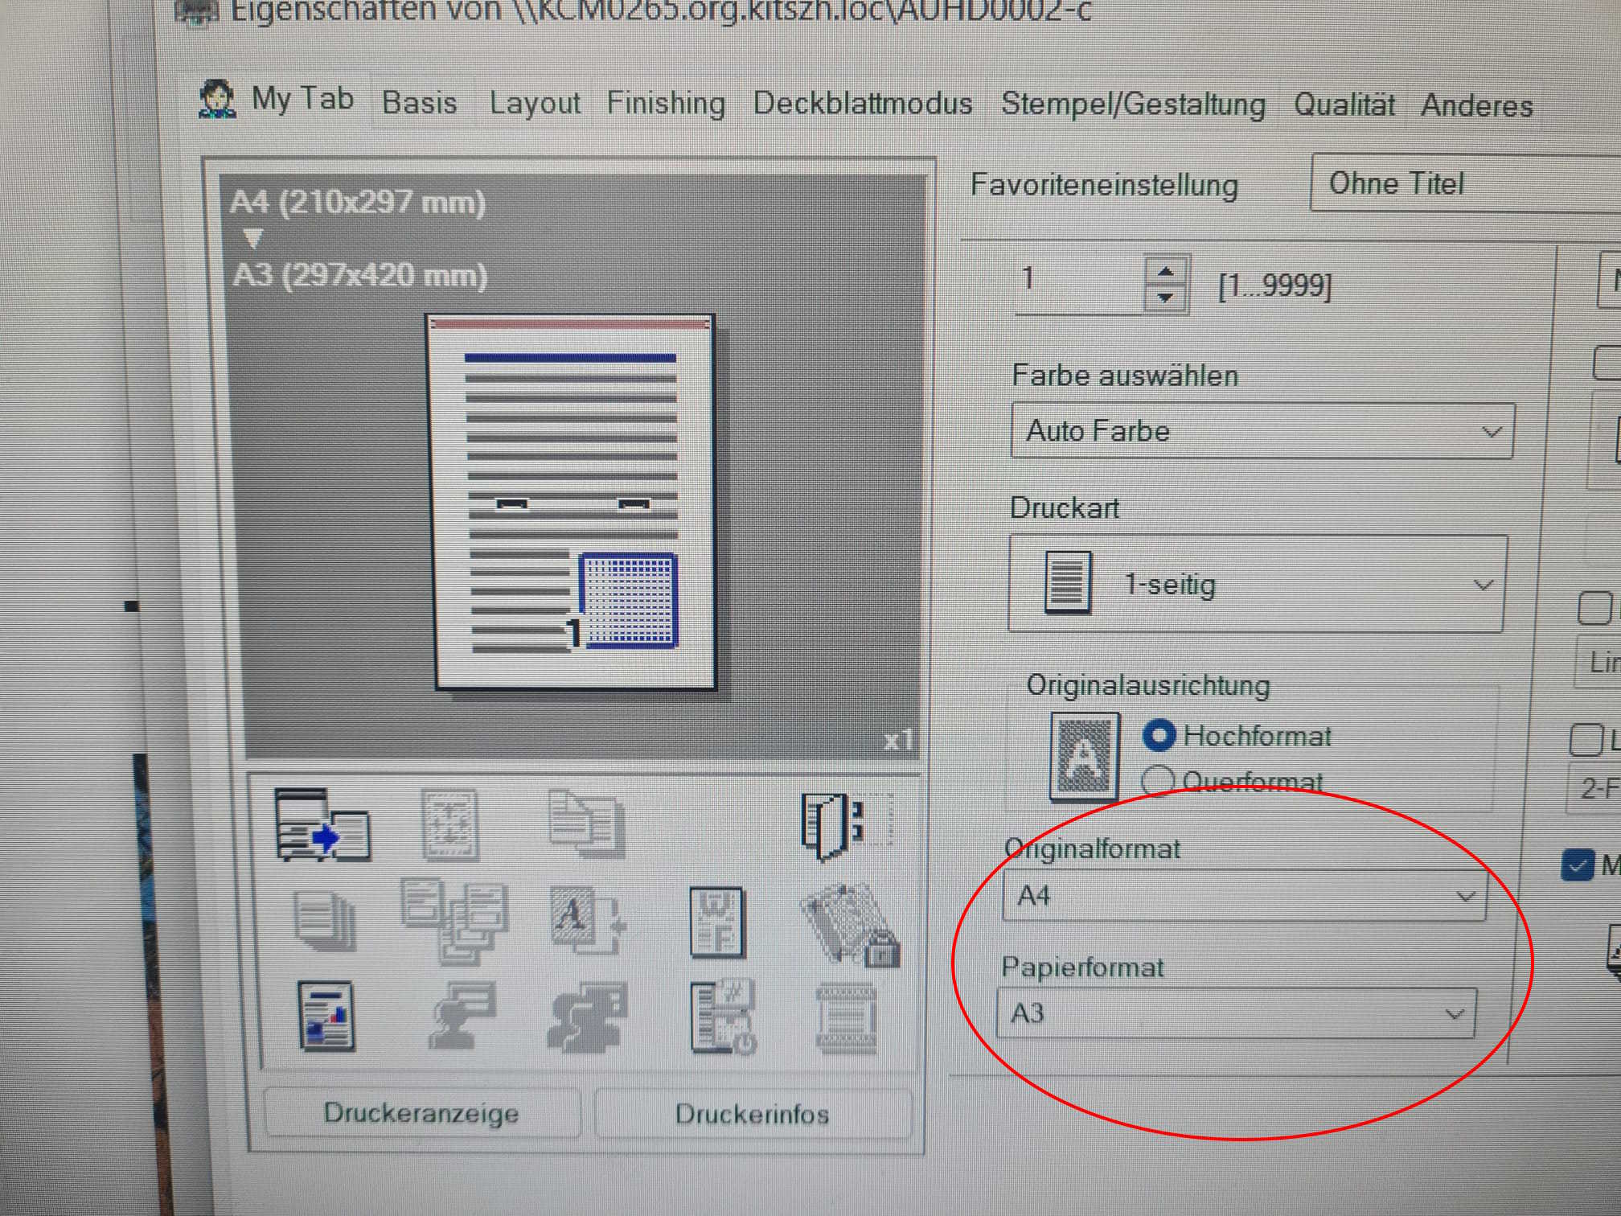Toggle the checked blue checkbox on right edge
Image resolution: width=1621 pixels, height=1216 pixels.
point(1577,865)
